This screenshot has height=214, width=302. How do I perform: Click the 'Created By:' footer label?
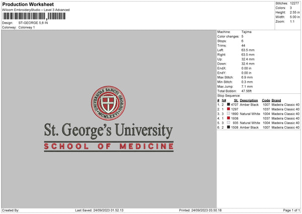click(11, 210)
